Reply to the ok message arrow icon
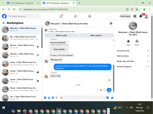 tap(101, 90)
